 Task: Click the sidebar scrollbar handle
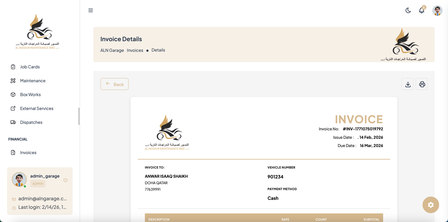click(79, 116)
